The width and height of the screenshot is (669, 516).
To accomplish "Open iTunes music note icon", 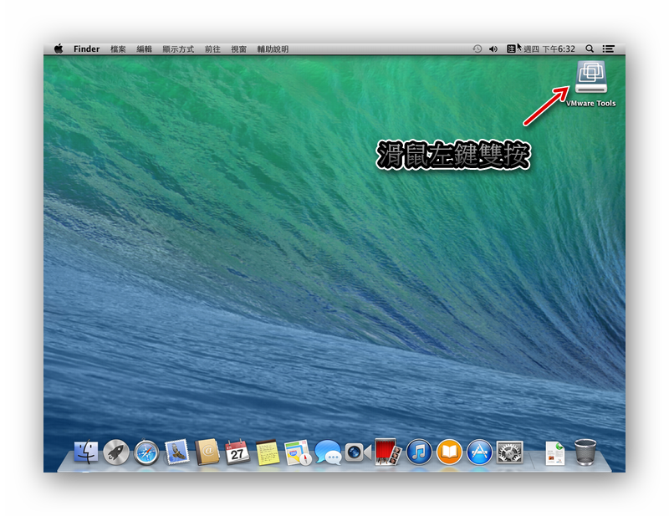I will [x=419, y=452].
